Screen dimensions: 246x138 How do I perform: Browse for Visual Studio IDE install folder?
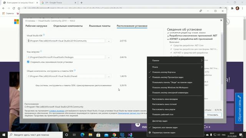[108, 41]
